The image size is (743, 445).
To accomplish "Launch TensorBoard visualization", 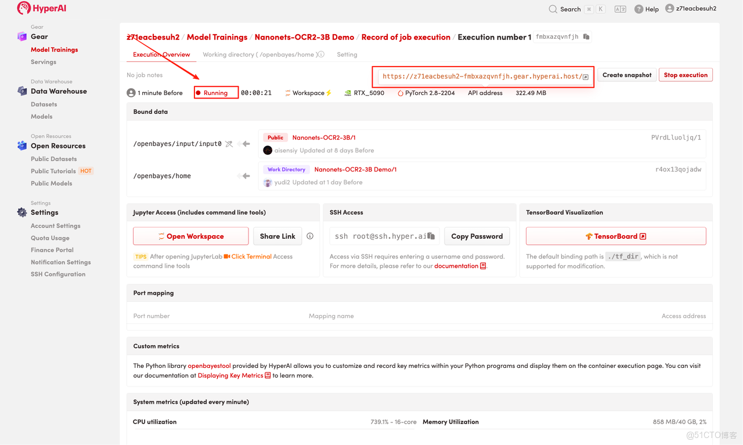I will 615,236.
